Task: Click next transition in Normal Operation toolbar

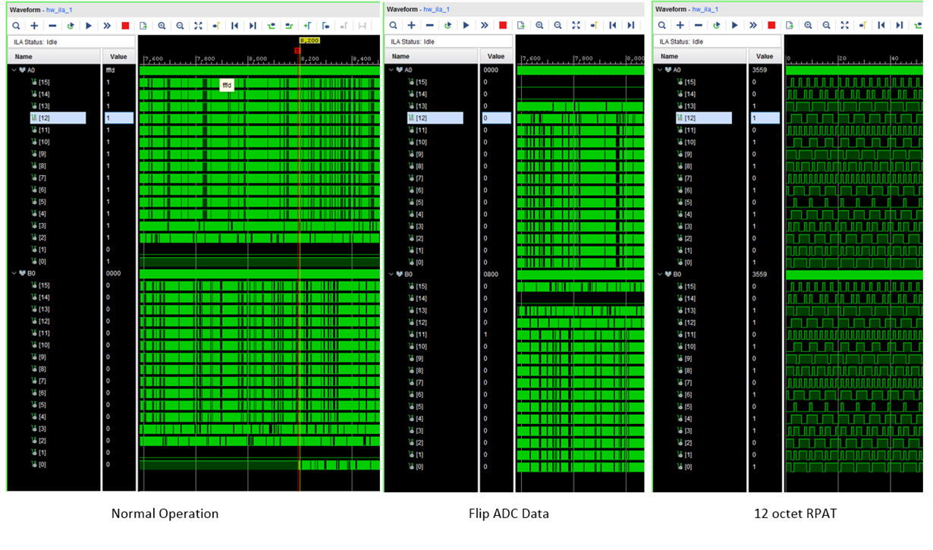Action: [x=289, y=25]
